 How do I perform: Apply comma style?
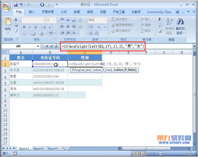point(105,27)
